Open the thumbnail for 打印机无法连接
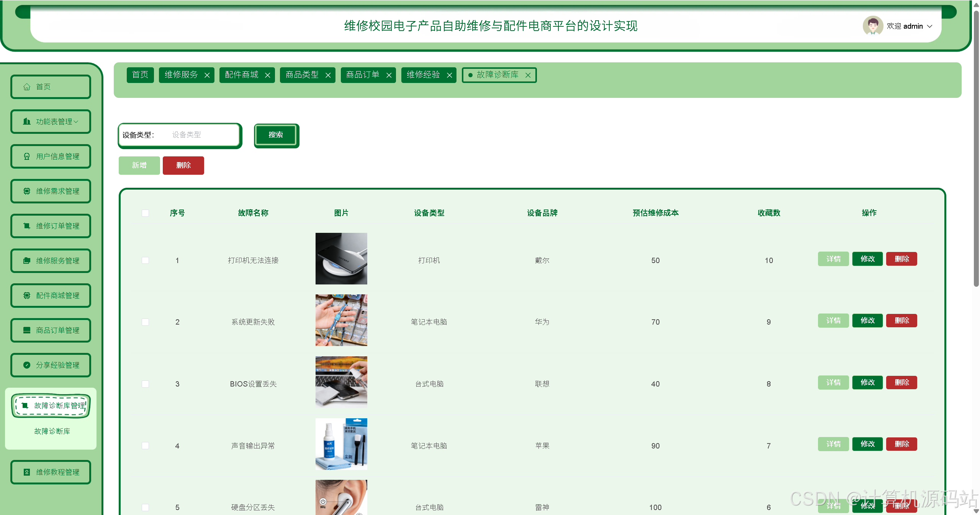The width and height of the screenshot is (980, 515). pos(341,259)
